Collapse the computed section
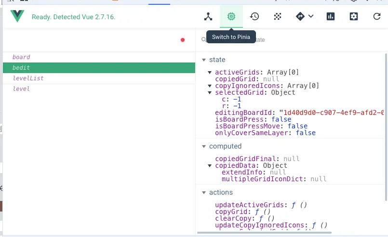 coord(204,147)
